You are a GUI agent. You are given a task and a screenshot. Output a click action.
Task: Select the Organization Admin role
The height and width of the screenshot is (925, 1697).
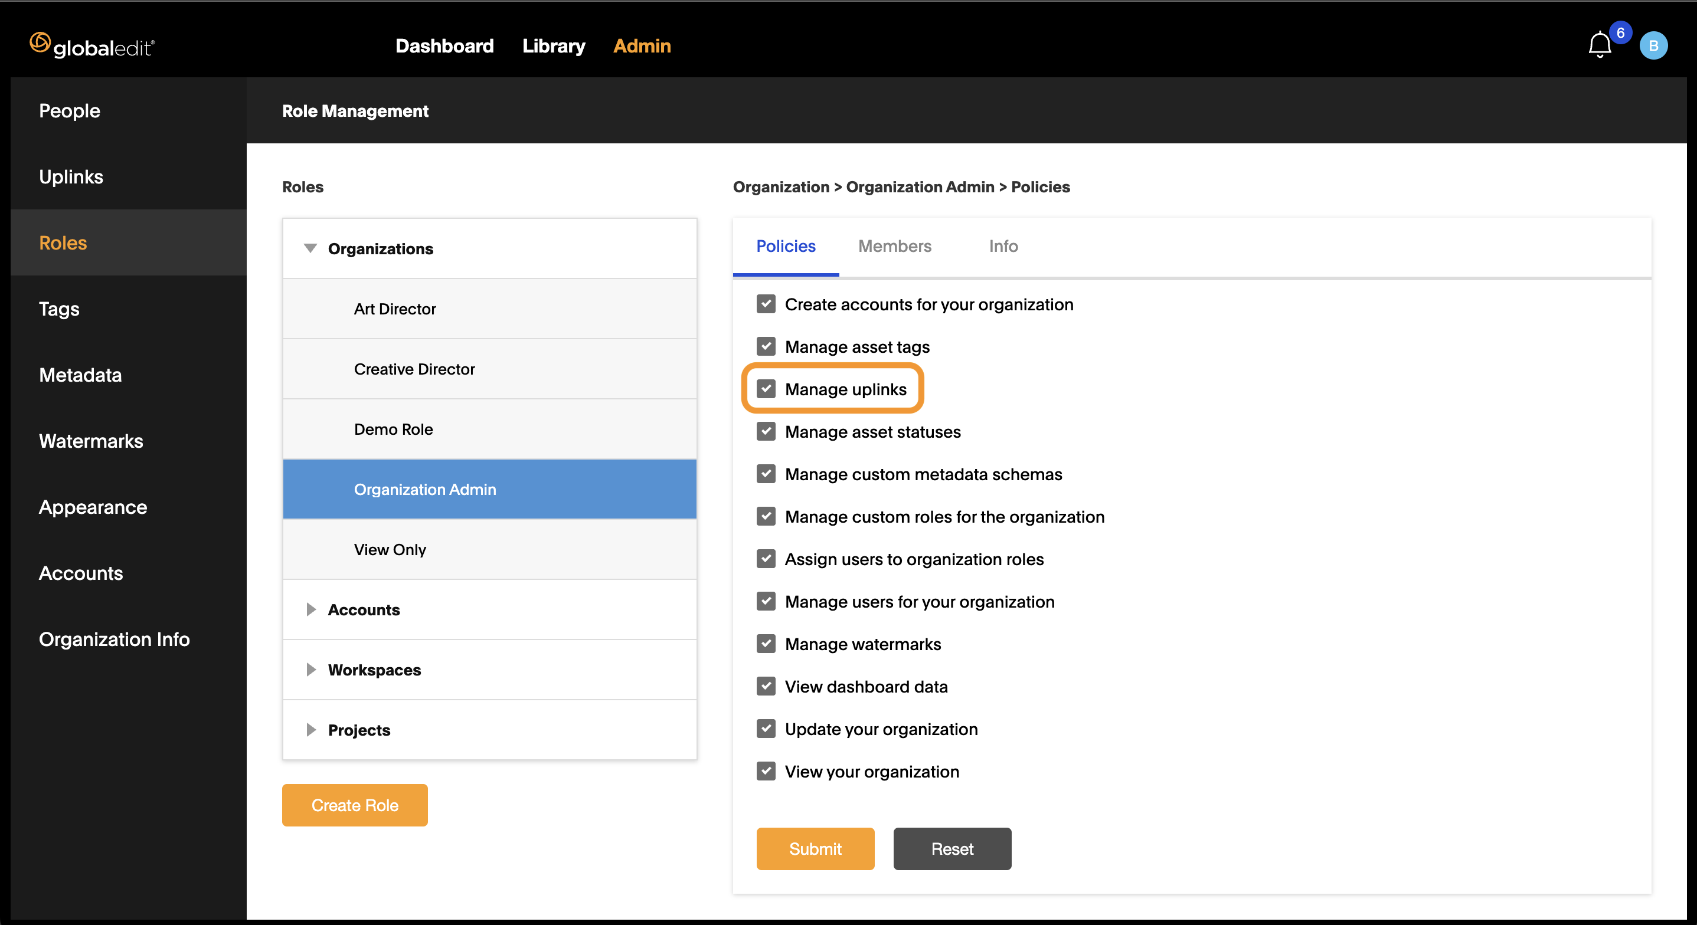(x=489, y=489)
